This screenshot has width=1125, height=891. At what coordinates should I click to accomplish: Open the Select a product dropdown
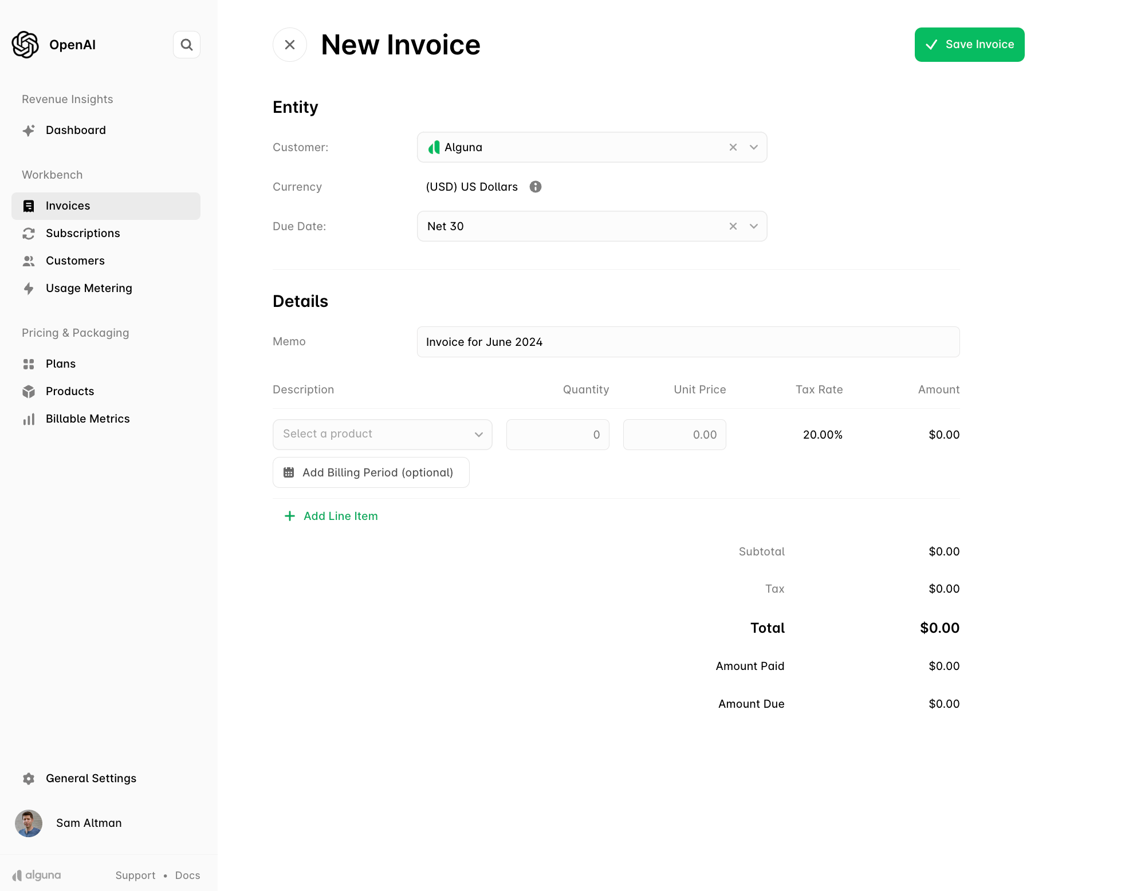[382, 434]
